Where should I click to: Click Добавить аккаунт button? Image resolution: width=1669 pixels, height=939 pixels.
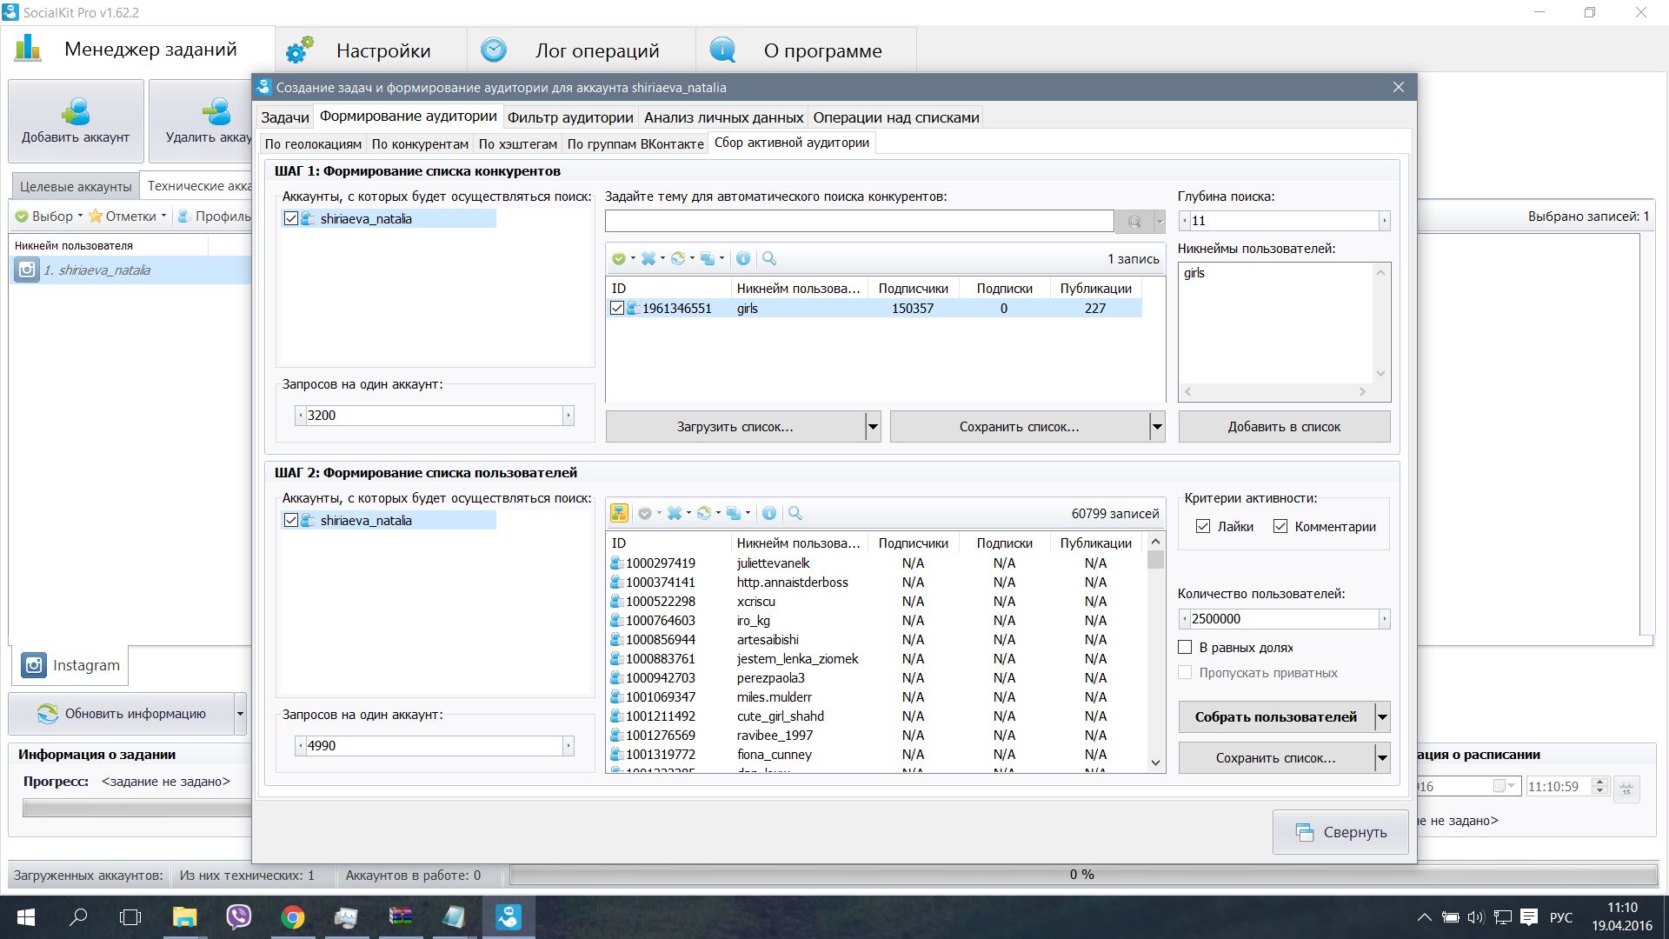point(76,121)
